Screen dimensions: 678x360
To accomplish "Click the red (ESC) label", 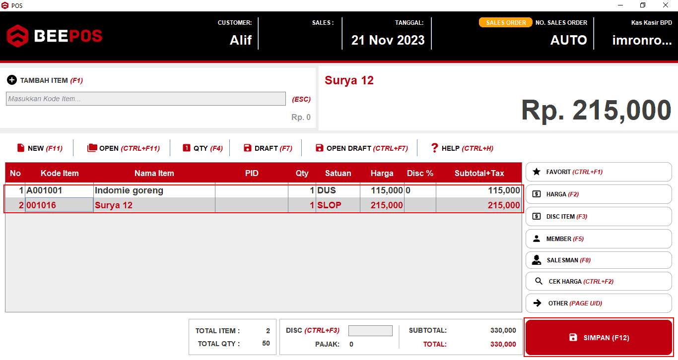I will pos(301,99).
